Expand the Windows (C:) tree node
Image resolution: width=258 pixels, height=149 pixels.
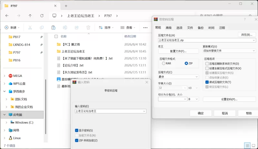[x=6, y=122]
